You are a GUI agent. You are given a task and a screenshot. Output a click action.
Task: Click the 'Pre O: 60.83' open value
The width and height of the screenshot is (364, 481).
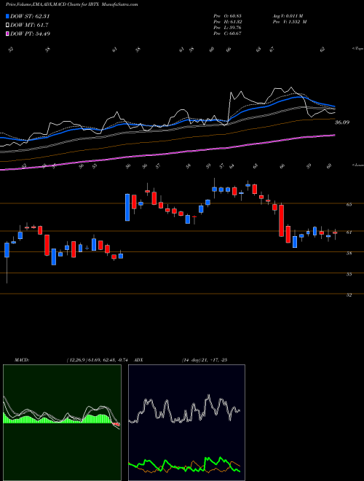[x=228, y=16]
